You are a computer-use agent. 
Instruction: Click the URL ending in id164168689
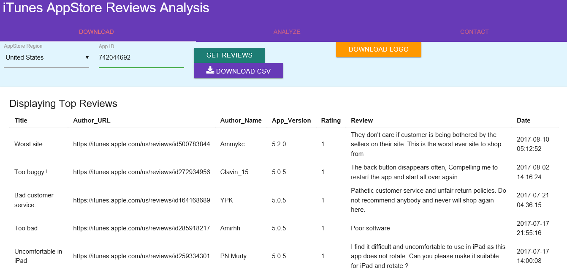coord(141,200)
